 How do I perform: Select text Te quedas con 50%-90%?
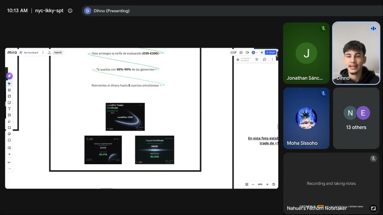[125, 69]
